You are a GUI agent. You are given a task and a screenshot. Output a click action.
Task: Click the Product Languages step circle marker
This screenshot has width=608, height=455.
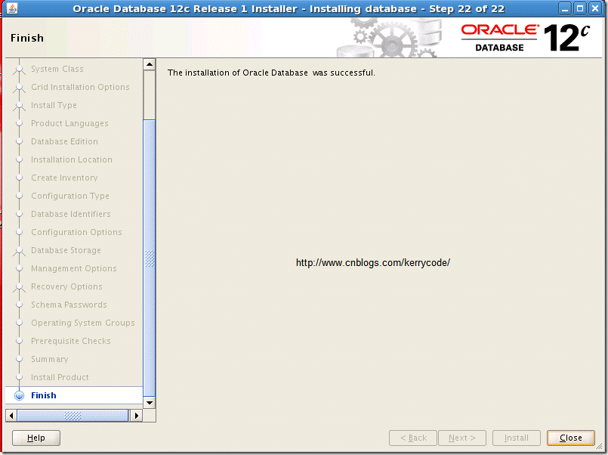tap(19, 123)
